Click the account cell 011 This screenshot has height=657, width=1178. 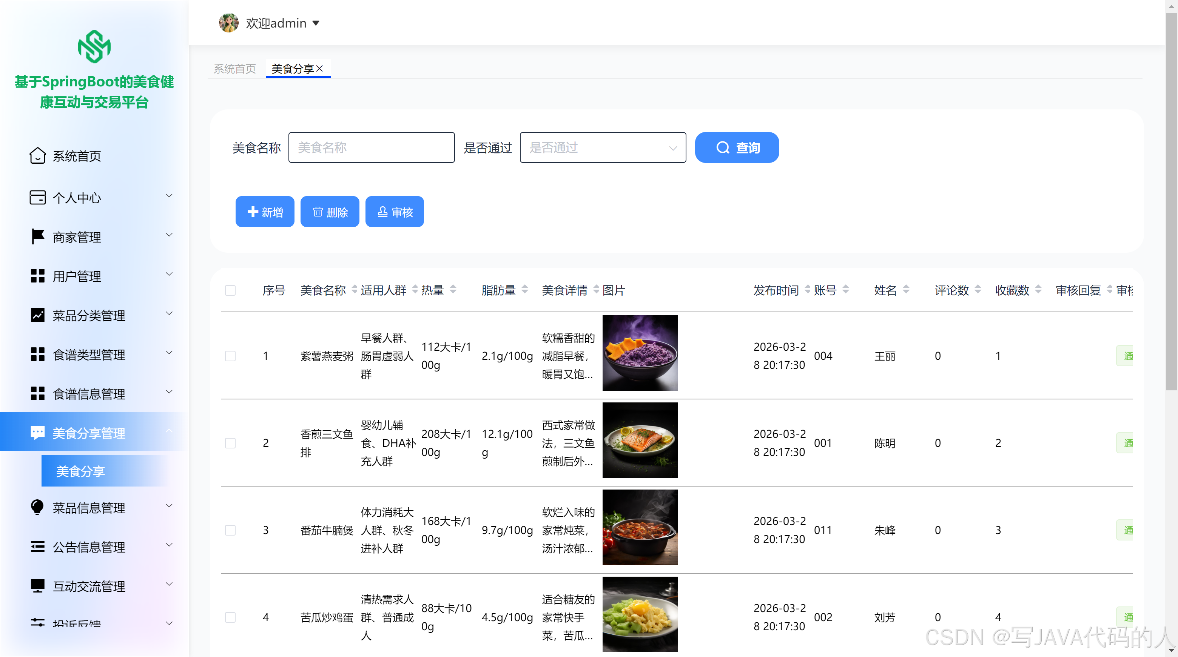823,530
